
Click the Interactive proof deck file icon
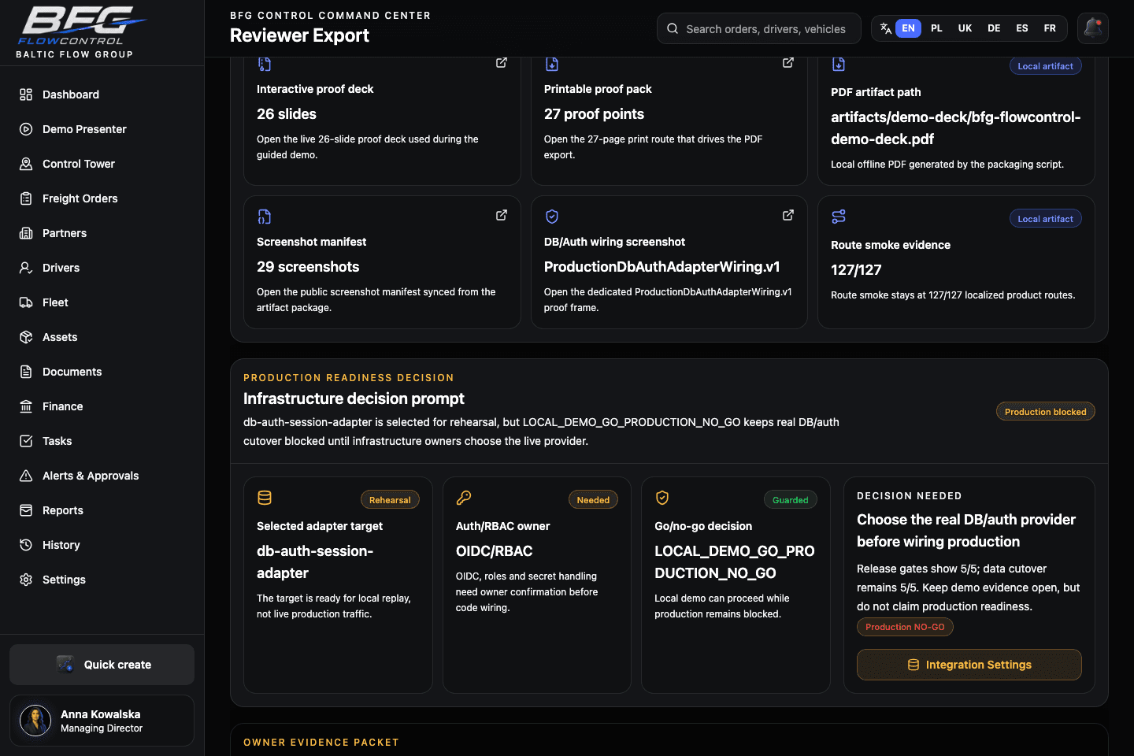265,64
